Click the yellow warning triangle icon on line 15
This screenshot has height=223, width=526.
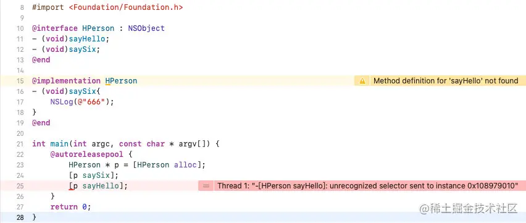tap(362, 81)
